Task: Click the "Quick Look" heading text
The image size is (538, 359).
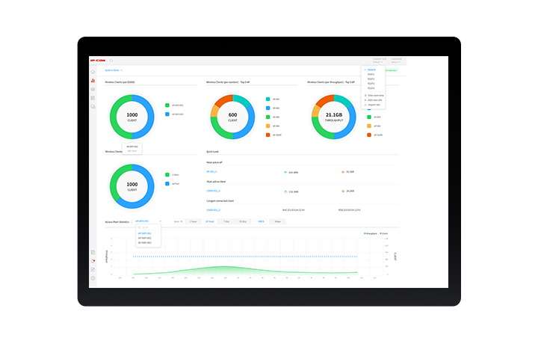Action: [212, 152]
